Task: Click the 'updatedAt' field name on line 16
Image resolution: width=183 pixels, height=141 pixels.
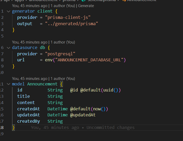Action: 28,115
